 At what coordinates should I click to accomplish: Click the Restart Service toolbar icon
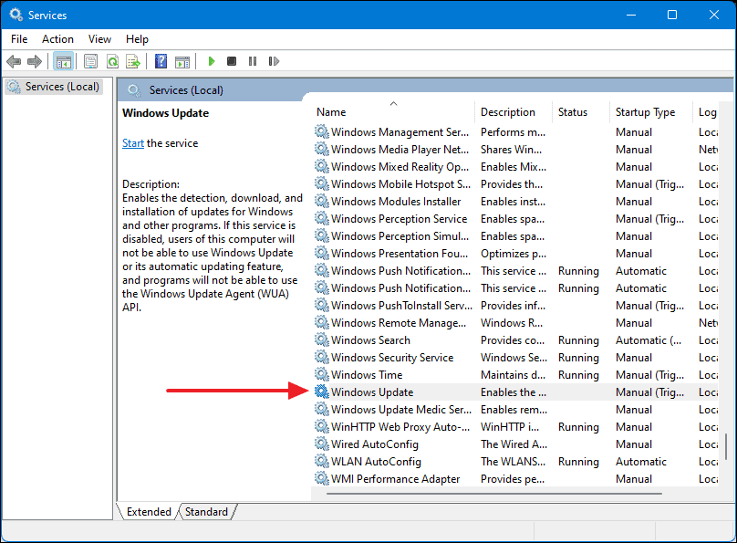click(274, 61)
